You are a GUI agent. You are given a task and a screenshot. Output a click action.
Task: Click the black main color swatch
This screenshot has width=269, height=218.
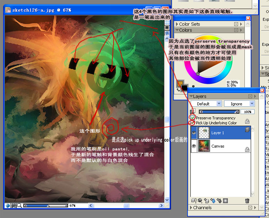click(x=184, y=88)
